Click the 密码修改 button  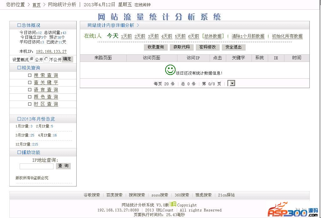click(207, 47)
